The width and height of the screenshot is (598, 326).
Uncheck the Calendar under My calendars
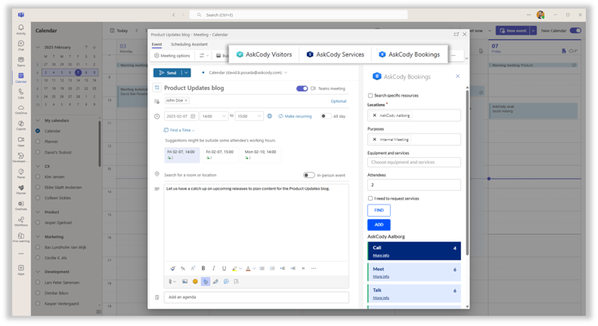point(38,131)
